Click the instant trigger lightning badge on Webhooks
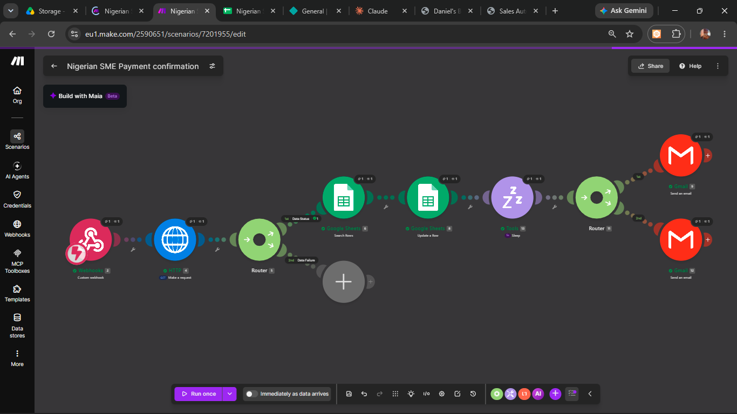Screen dimensions: 737x414 point(76,253)
